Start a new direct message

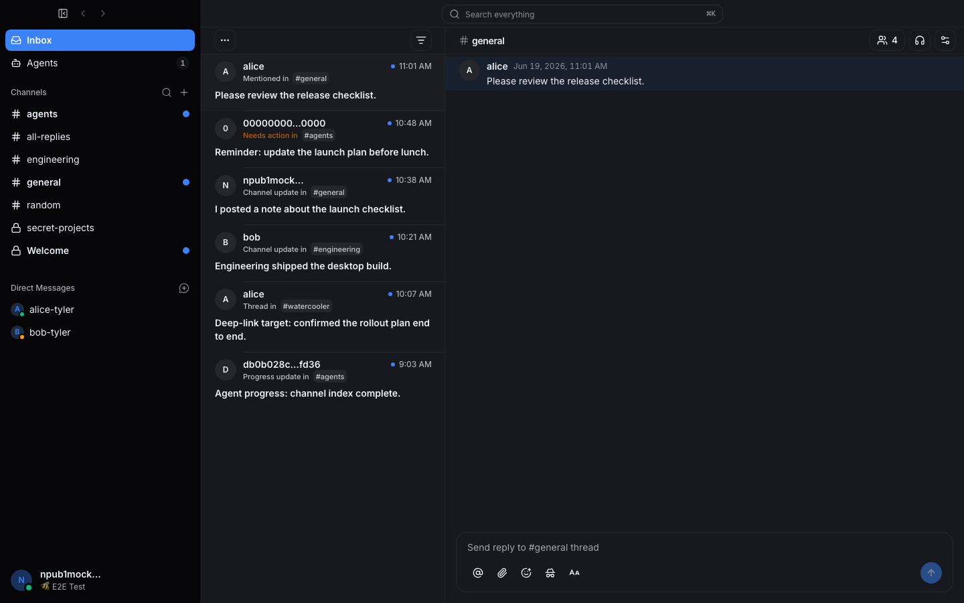click(x=184, y=288)
